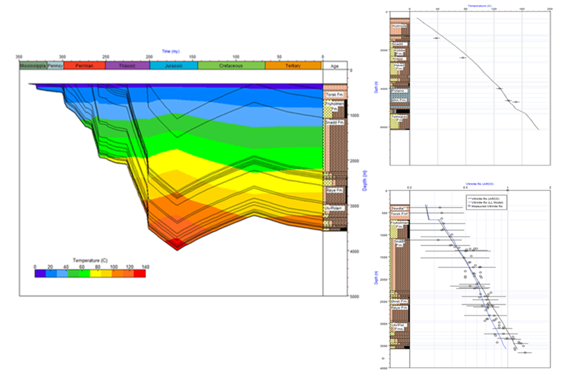567x378 pixels.
Task: Click the Kobbe Fm. label in temperature plot column
Action: coord(399,52)
